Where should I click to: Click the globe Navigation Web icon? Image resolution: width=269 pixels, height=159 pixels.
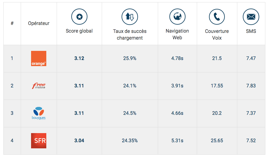click(x=177, y=17)
